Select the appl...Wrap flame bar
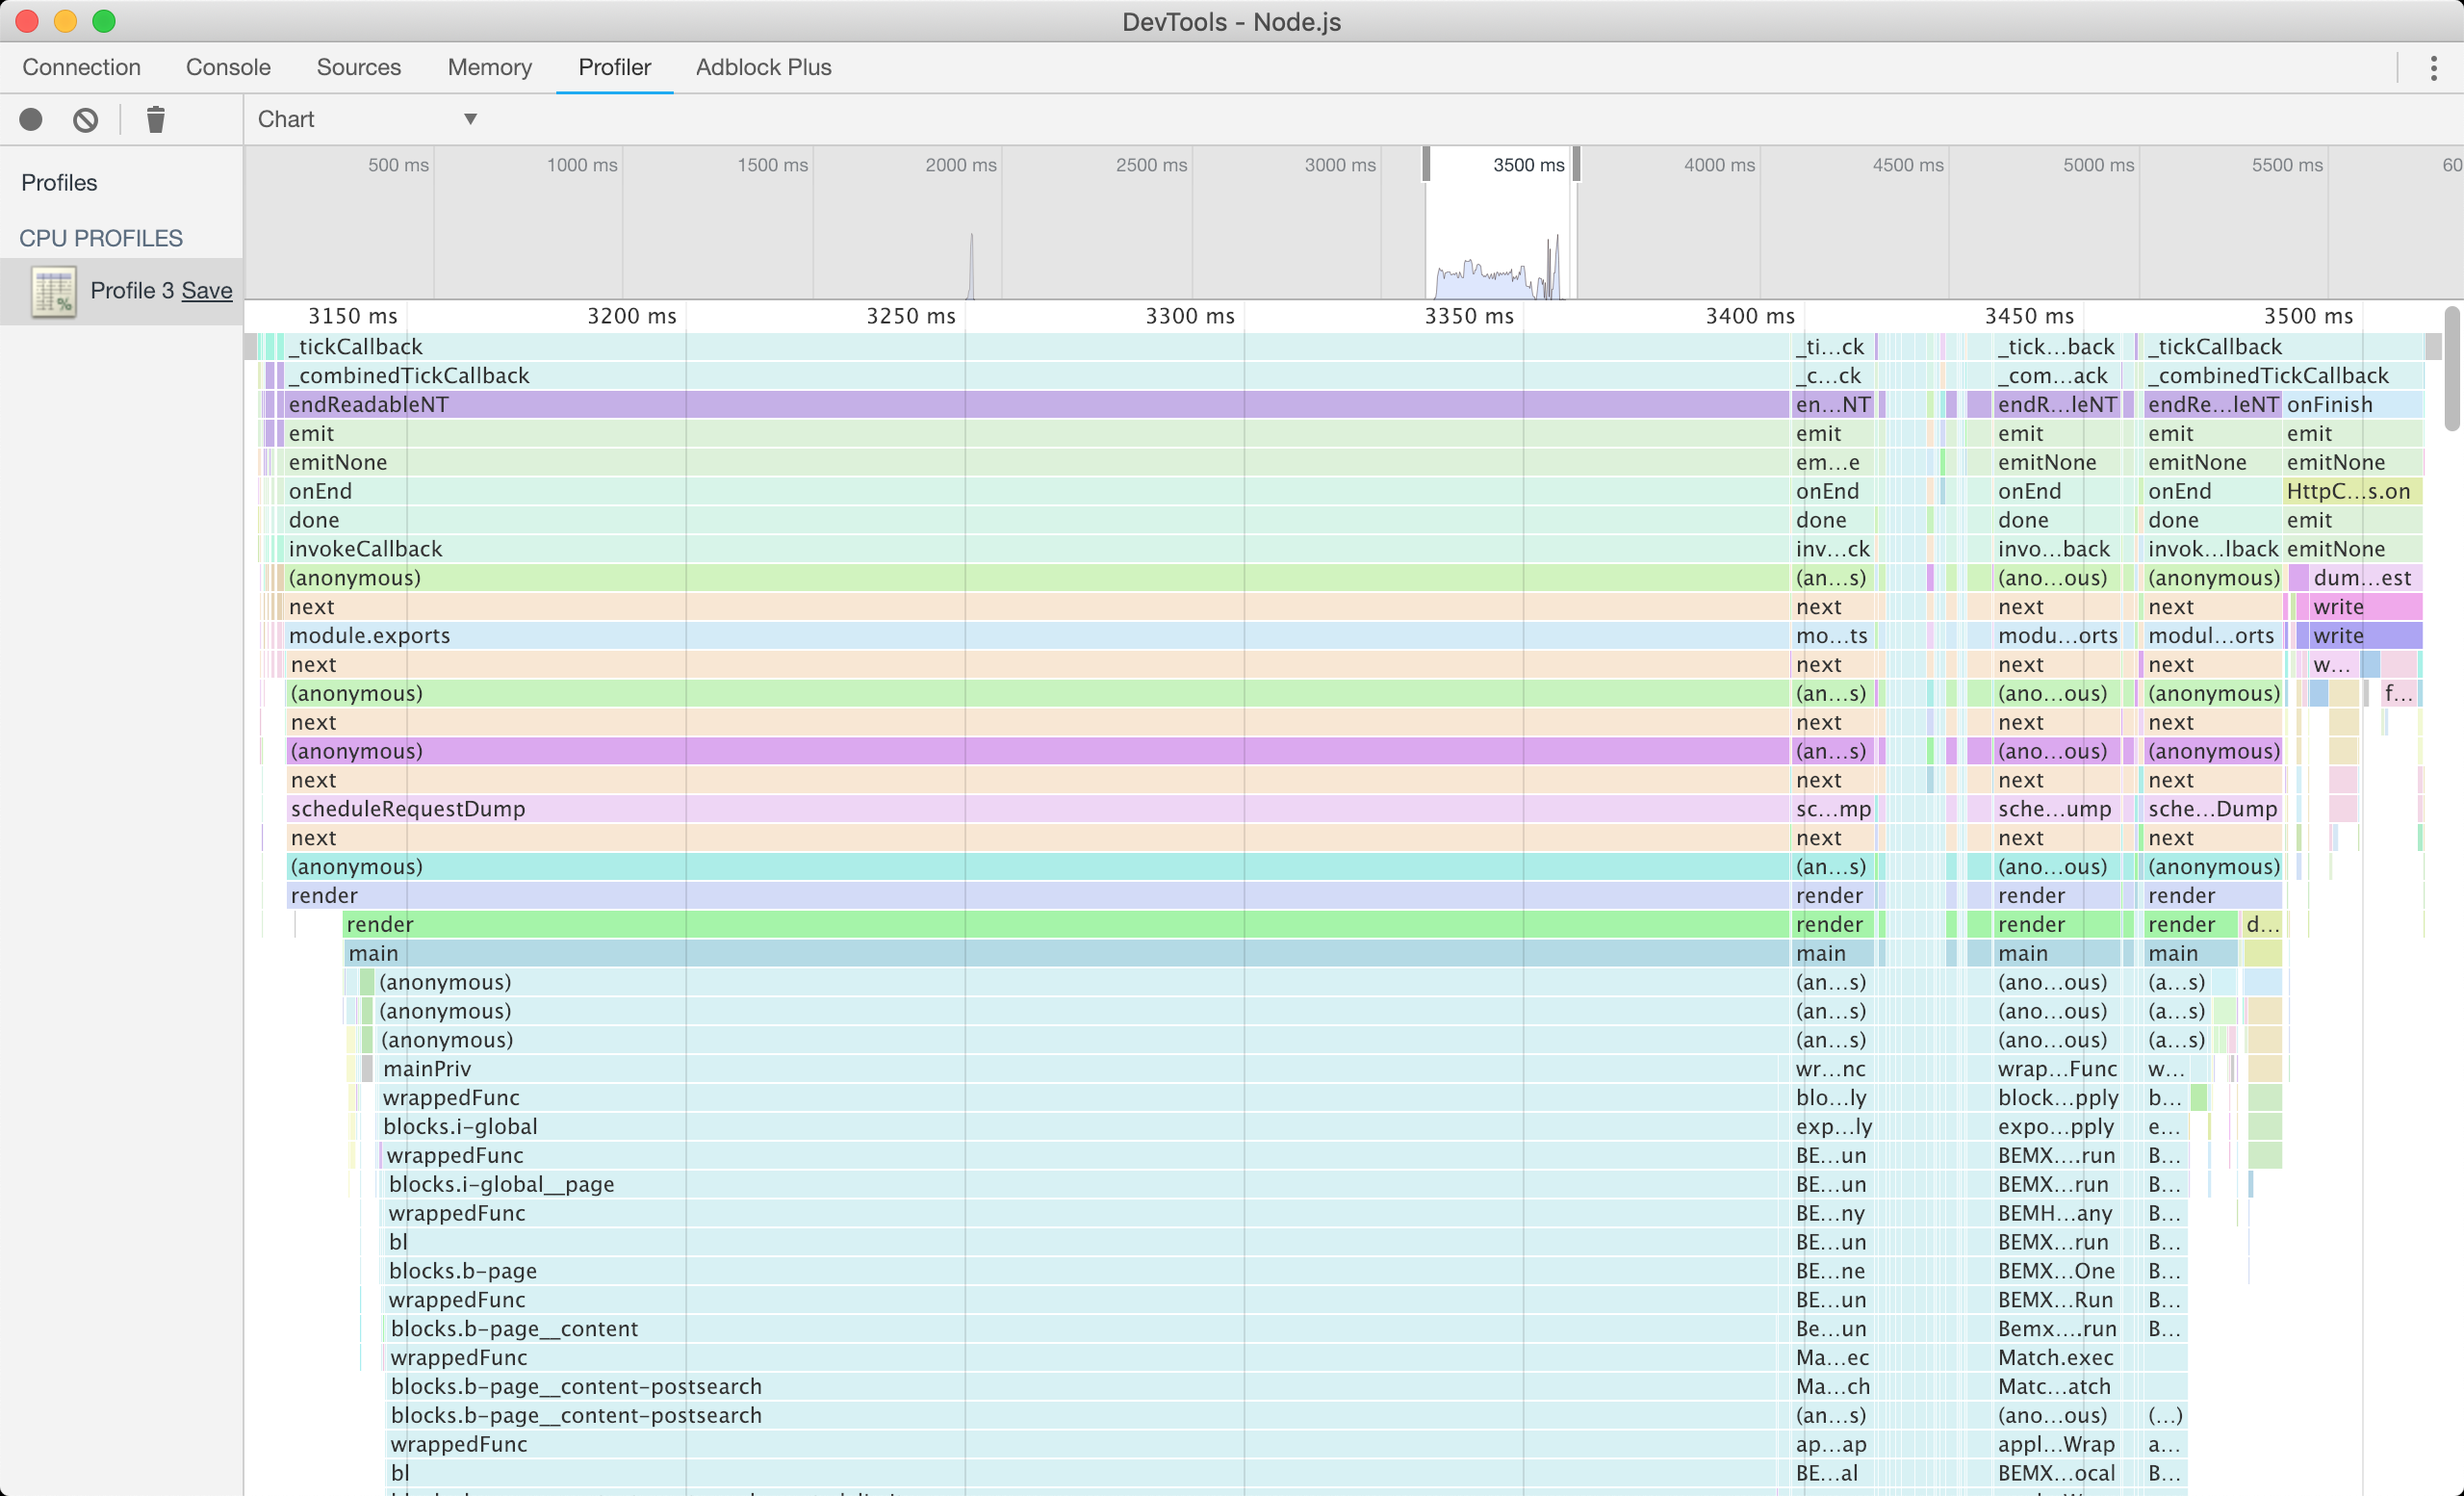 (2056, 1445)
